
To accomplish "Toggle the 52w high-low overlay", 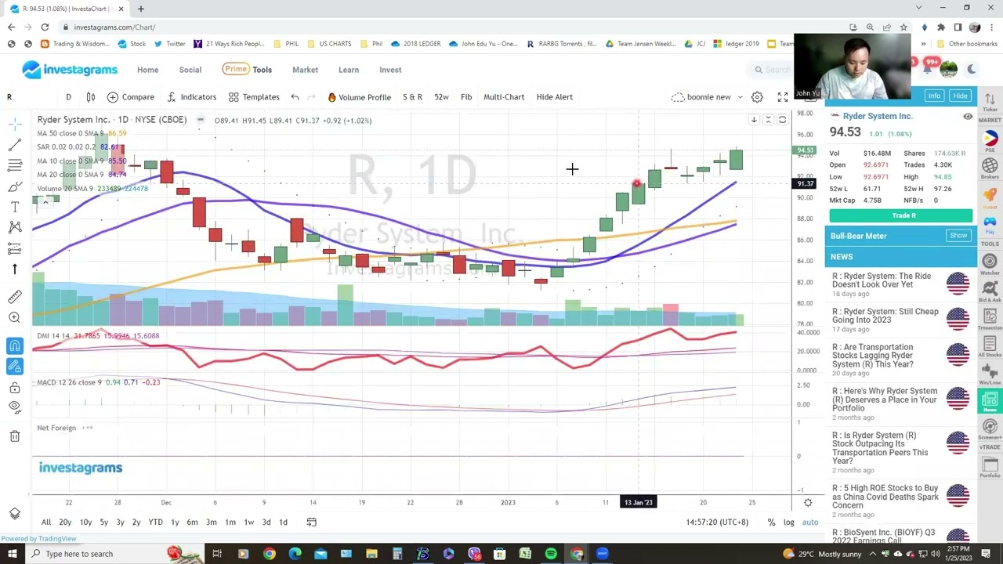I will pyautogui.click(x=441, y=97).
